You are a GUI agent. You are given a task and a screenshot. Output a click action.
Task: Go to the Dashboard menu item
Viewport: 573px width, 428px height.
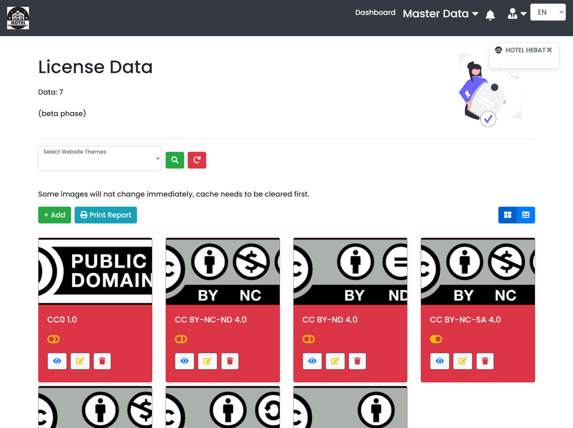point(375,13)
